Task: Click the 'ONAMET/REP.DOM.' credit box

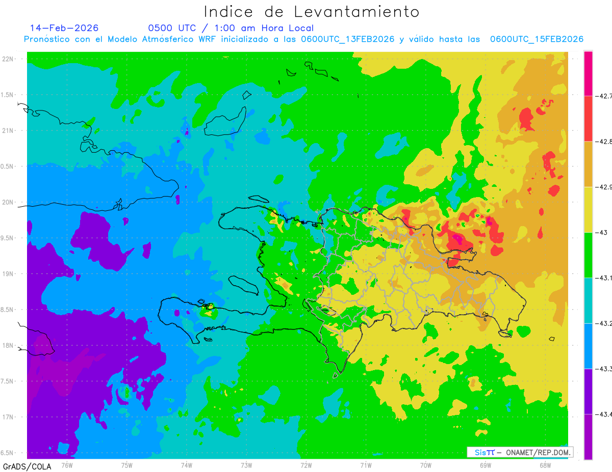Action: 520,452
